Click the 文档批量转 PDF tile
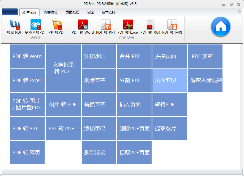This screenshot has height=176, width=244. (63, 68)
